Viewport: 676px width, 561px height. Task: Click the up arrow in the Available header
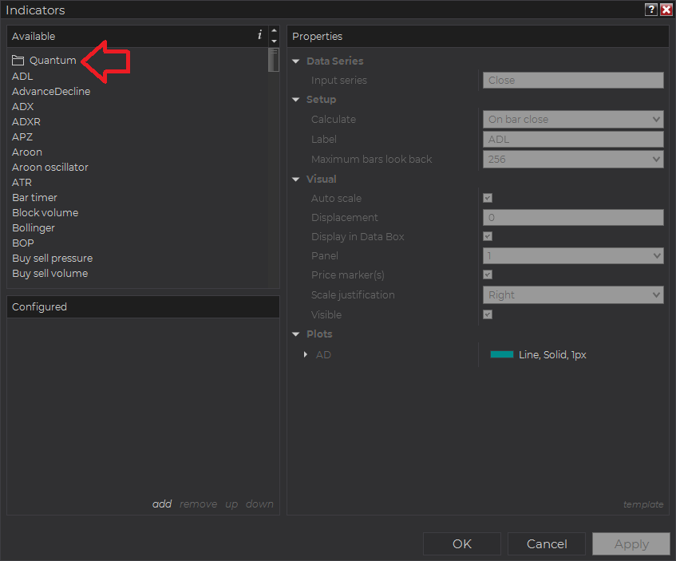pyautogui.click(x=275, y=30)
